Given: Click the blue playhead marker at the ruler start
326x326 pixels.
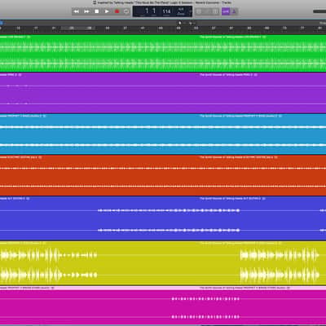Looking at the screenshot, I should pyautogui.click(x=2, y=24).
